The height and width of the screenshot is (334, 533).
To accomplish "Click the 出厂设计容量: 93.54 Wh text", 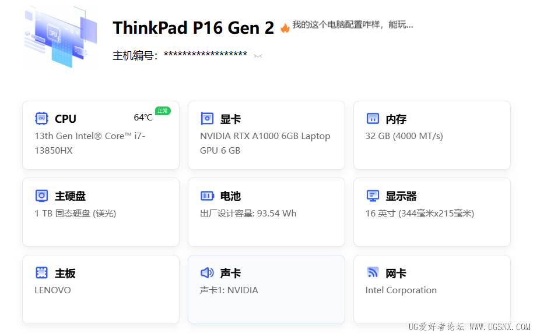I will [x=248, y=214].
